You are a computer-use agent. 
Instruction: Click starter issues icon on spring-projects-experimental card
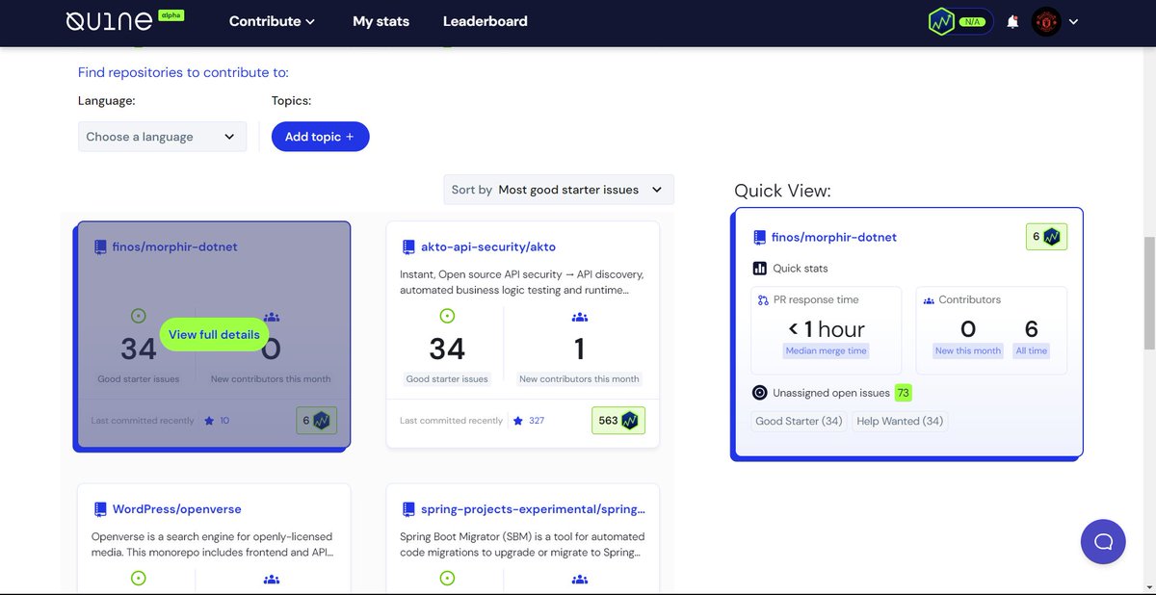coord(446,579)
